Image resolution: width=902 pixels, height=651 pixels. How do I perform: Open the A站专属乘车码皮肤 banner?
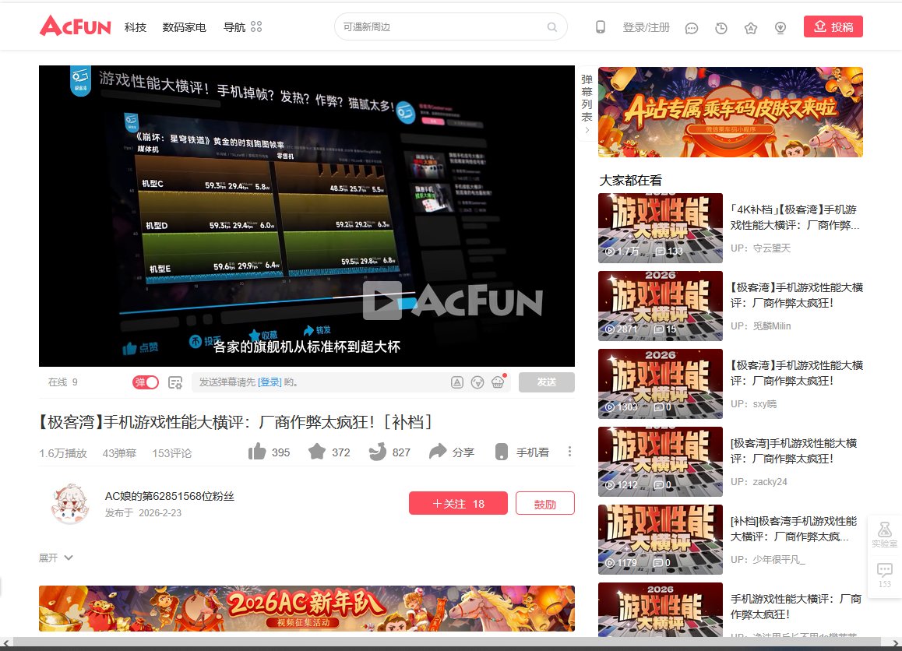(x=731, y=112)
